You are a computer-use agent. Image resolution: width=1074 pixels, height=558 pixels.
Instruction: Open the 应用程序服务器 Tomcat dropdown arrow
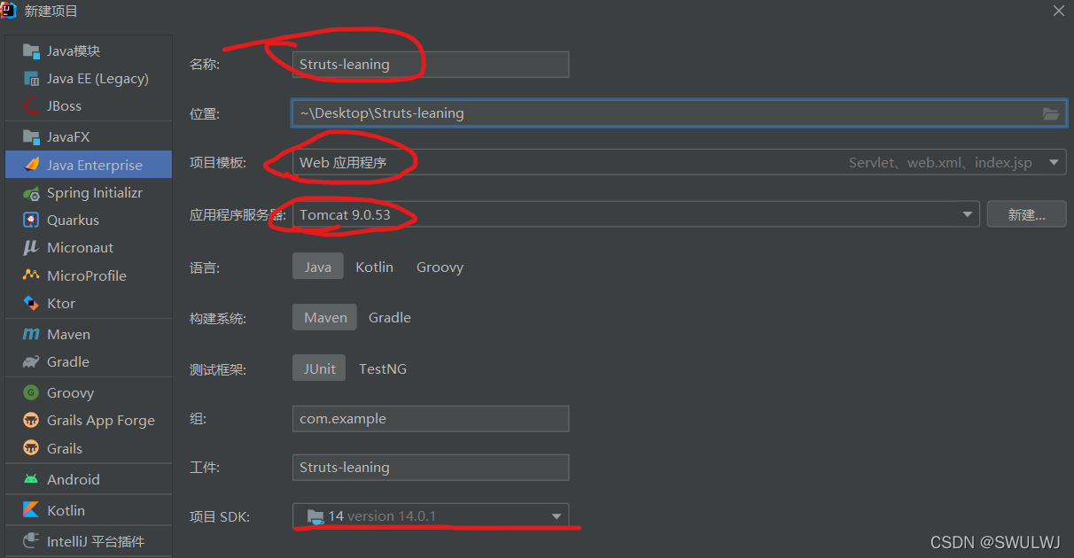tap(967, 214)
